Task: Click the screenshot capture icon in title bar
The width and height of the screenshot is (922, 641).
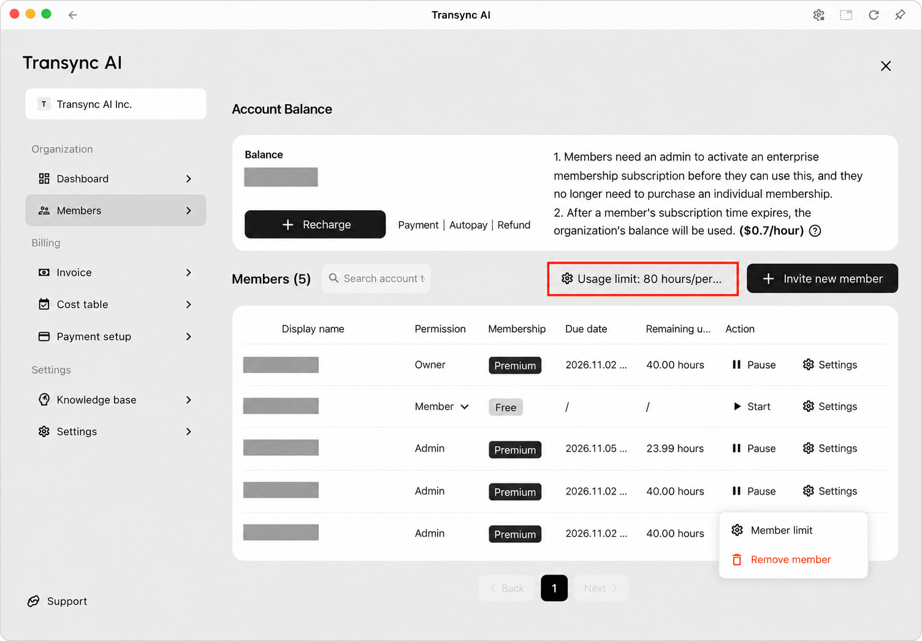Action: pyautogui.click(x=846, y=15)
